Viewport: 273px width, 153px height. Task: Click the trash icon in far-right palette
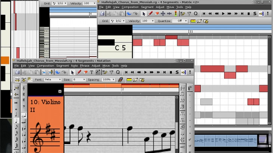[x=190, y=88]
